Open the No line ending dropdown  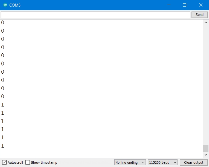point(130,162)
